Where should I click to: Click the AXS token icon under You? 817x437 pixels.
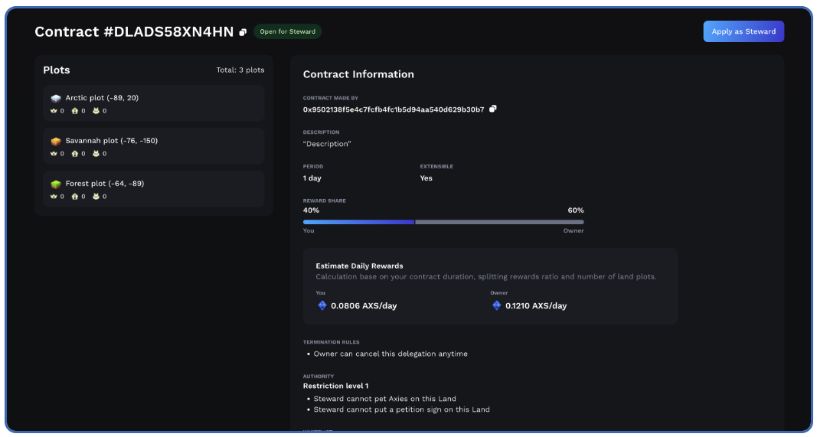(322, 305)
